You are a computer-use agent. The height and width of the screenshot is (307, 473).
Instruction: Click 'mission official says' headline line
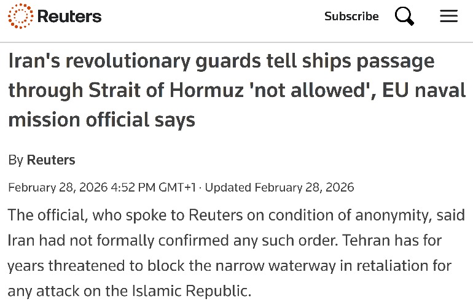pyautogui.click(x=101, y=119)
